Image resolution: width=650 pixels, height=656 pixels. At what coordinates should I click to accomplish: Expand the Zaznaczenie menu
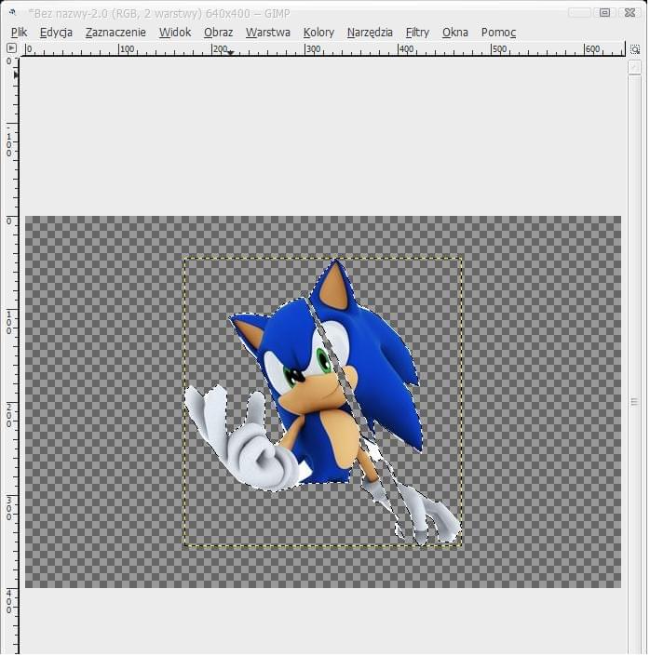pyautogui.click(x=115, y=32)
